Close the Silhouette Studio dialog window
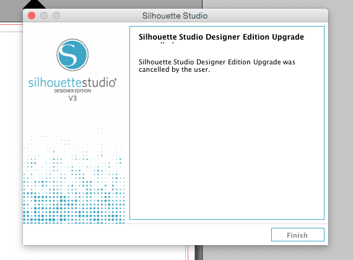Image resolution: width=353 pixels, height=260 pixels. click(x=32, y=15)
